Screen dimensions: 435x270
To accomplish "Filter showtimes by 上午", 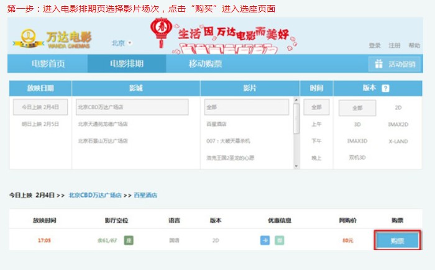I will click(316, 124).
